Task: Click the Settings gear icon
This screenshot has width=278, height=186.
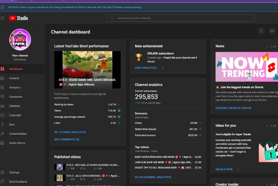Action: tap(3, 172)
